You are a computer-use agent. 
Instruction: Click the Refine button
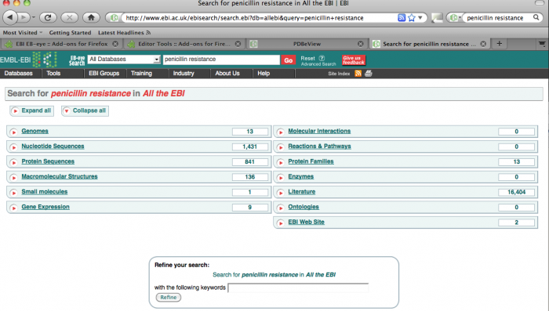pos(169,298)
